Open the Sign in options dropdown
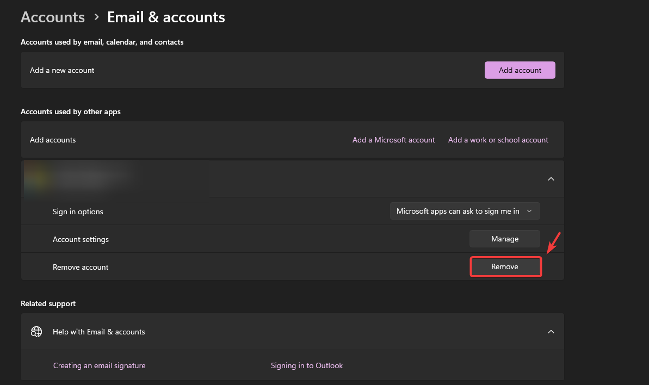 coord(465,211)
